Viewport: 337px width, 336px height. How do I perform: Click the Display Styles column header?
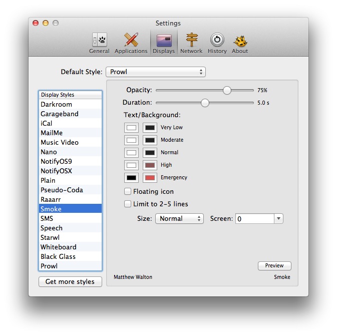point(70,95)
